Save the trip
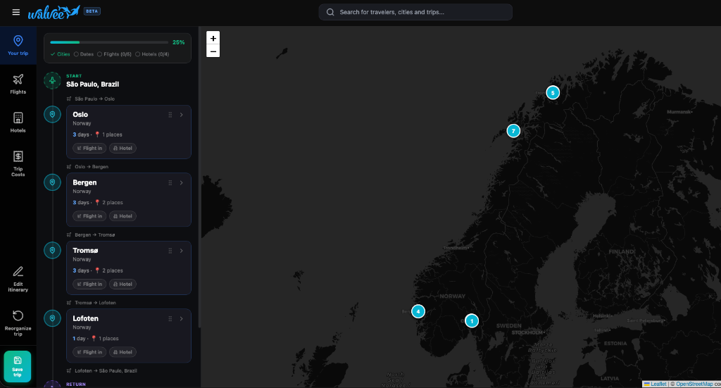Image resolution: width=721 pixels, height=388 pixels. (x=18, y=366)
